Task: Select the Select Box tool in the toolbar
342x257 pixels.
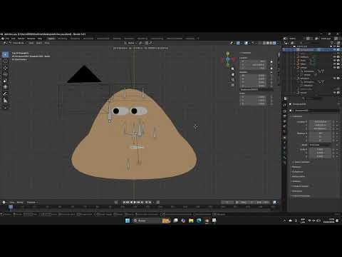Action: coord(5,54)
